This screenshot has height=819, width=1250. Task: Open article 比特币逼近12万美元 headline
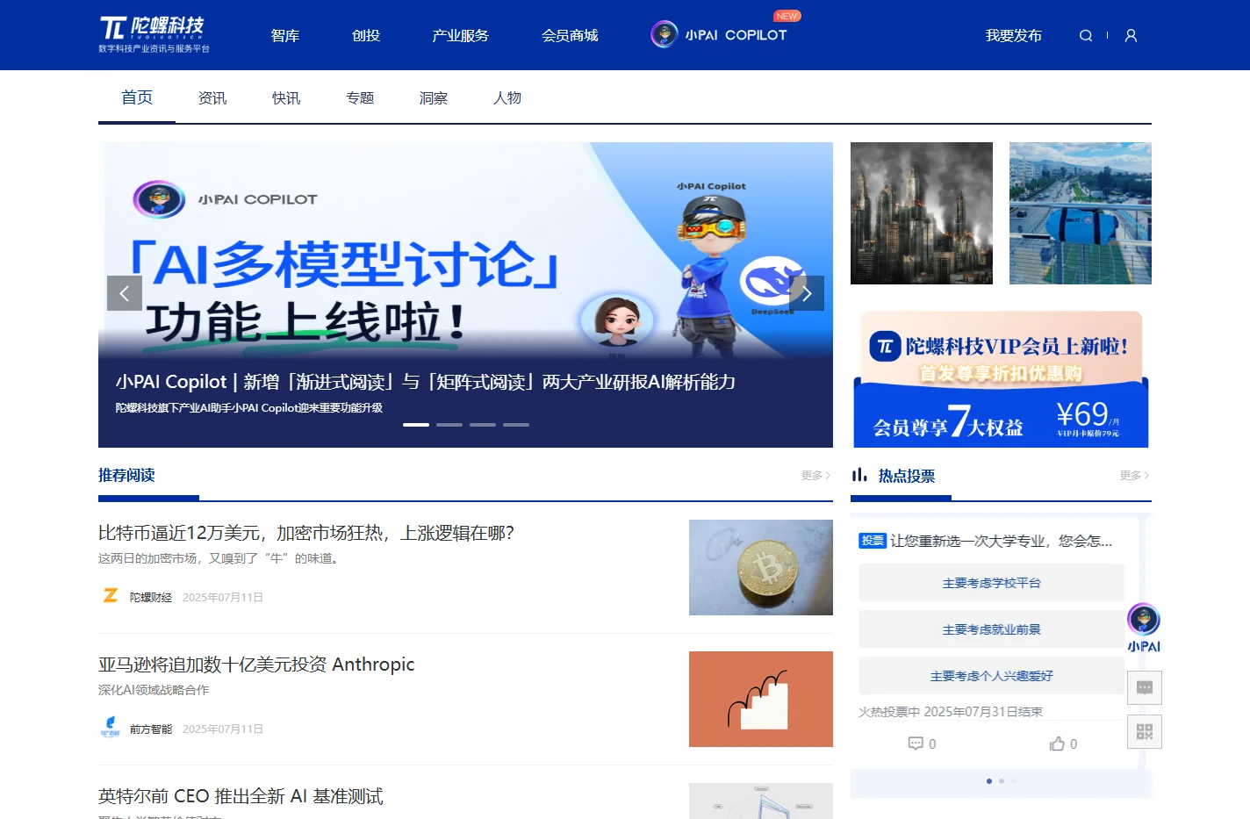pyautogui.click(x=306, y=533)
